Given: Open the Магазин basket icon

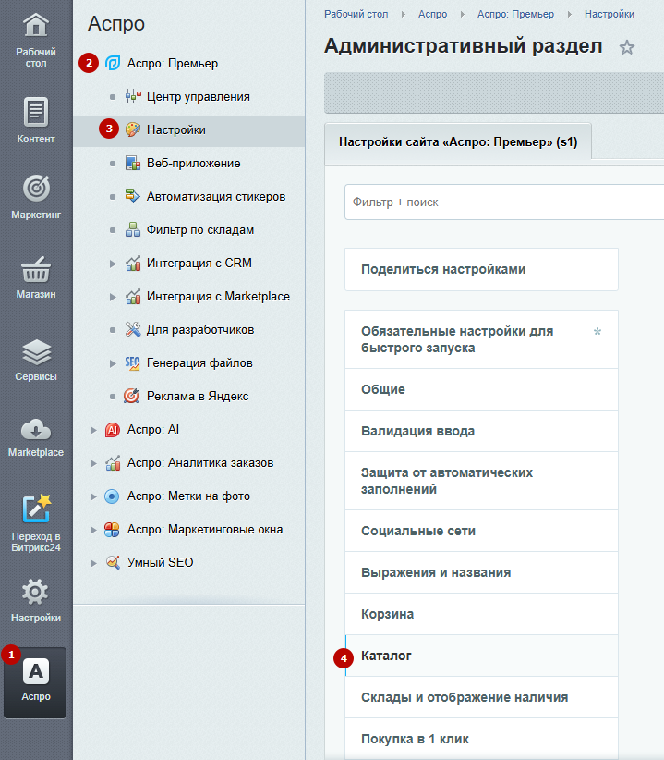Looking at the screenshot, I should [x=36, y=269].
